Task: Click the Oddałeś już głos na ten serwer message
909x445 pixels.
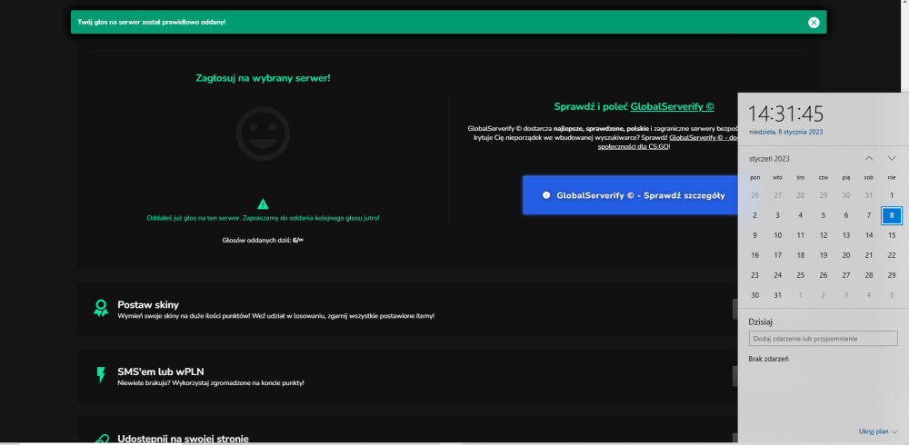Action: 264,219
